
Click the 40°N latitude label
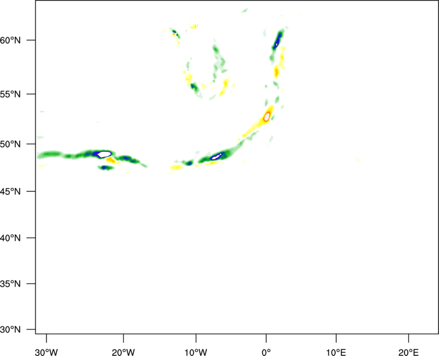[10, 238]
